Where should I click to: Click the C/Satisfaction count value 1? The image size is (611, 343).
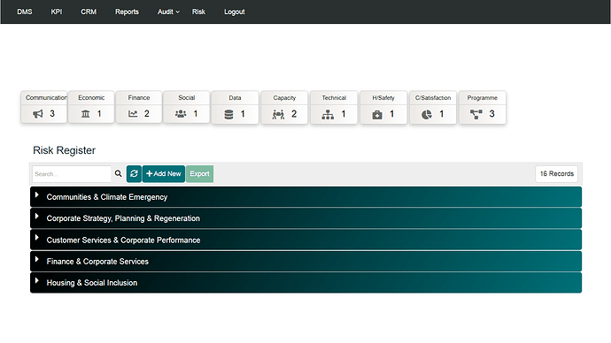click(441, 114)
